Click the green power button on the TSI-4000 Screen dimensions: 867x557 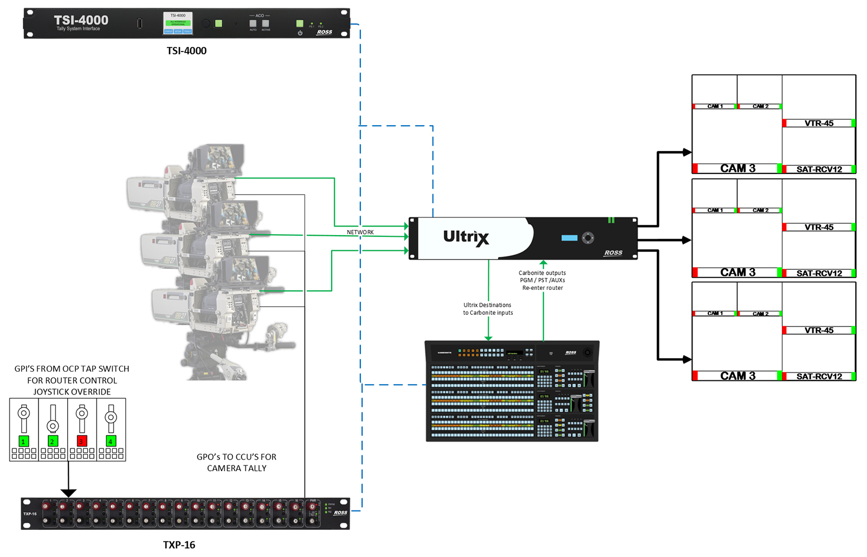(x=300, y=23)
